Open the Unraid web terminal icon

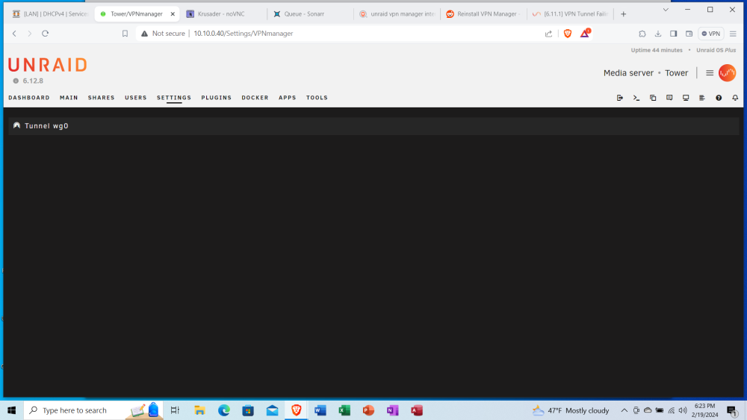tap(636, 98)
